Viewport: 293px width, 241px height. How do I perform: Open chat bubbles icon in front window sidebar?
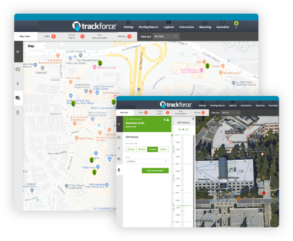tap(119, 159)
